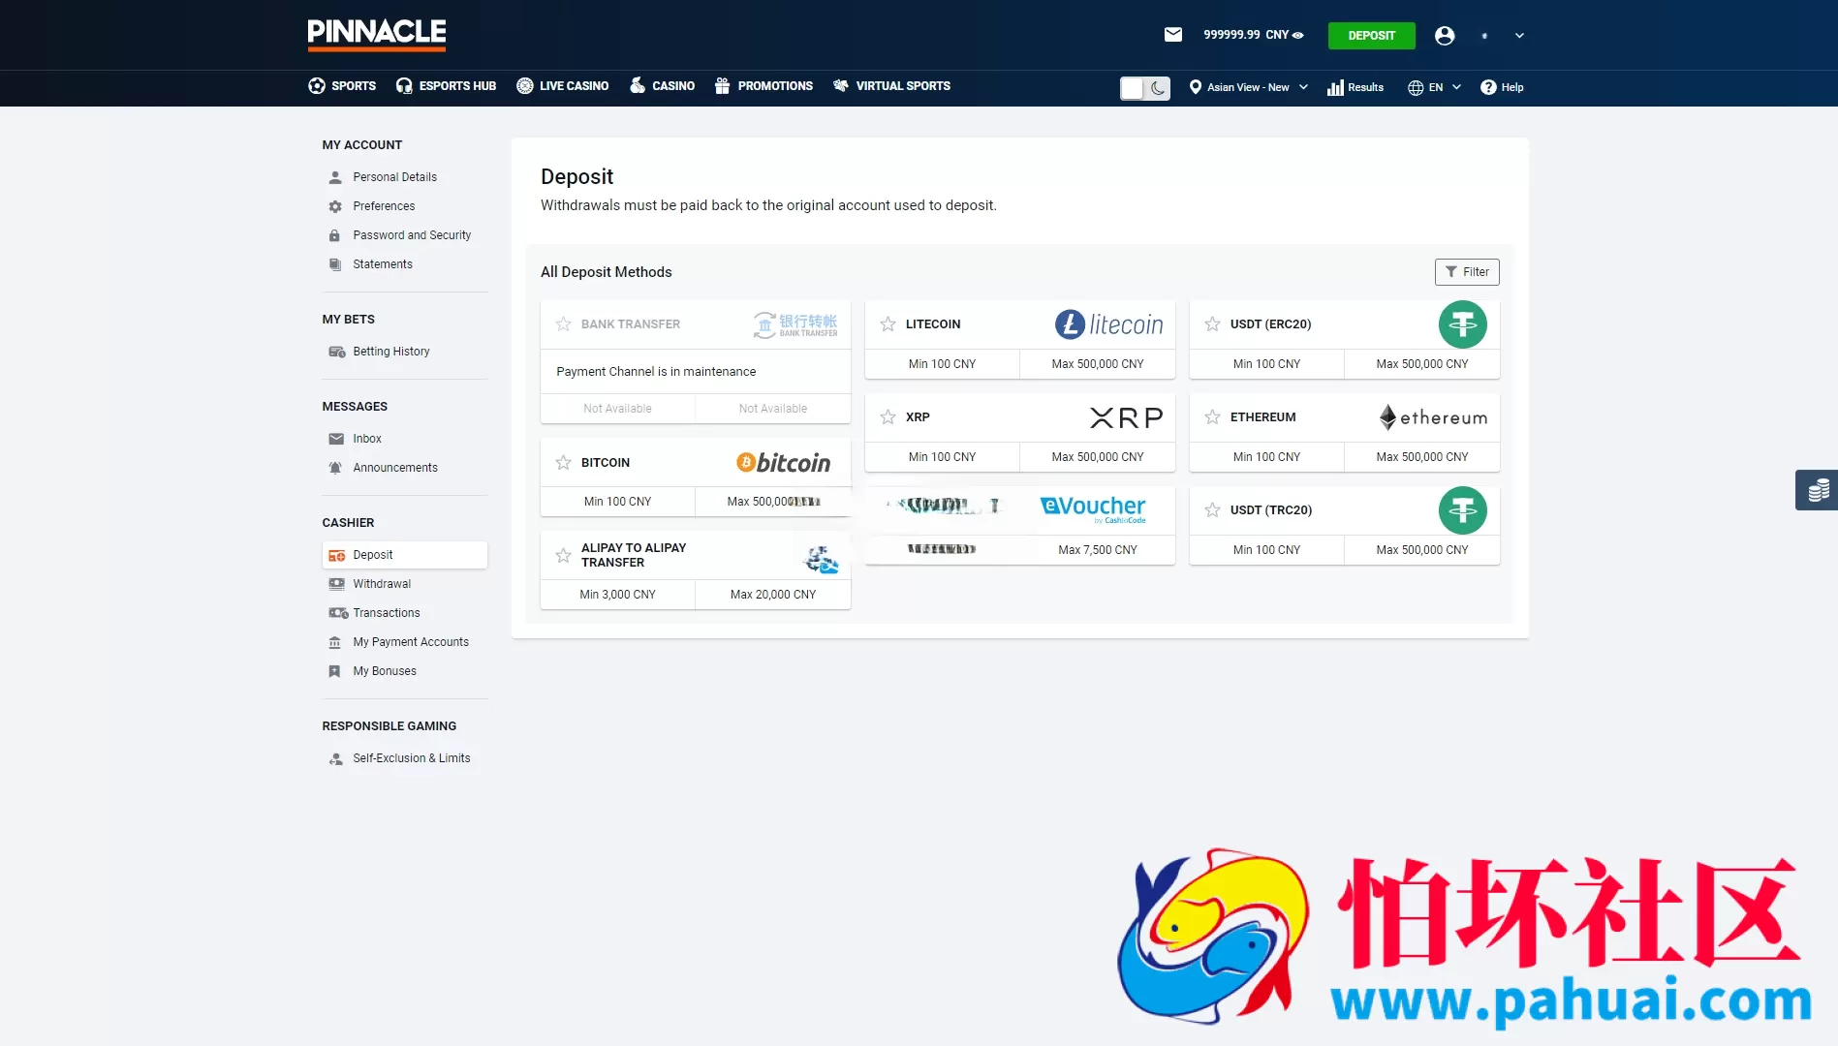Toggle dark mode switch
This screenshot has height=1046, width=1838.
1145,88
